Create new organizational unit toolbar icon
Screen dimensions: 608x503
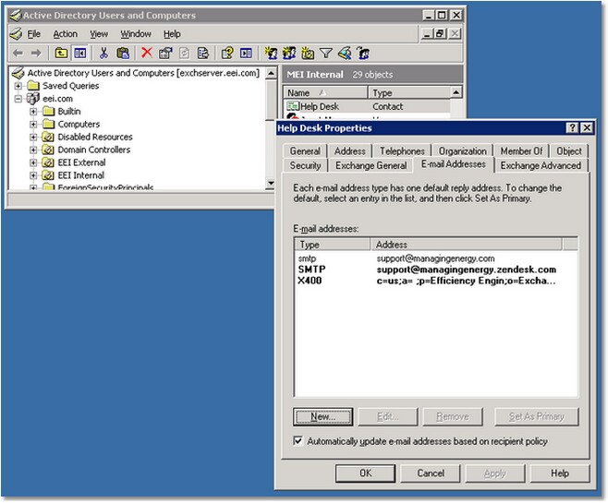click(x=308, y=53)
